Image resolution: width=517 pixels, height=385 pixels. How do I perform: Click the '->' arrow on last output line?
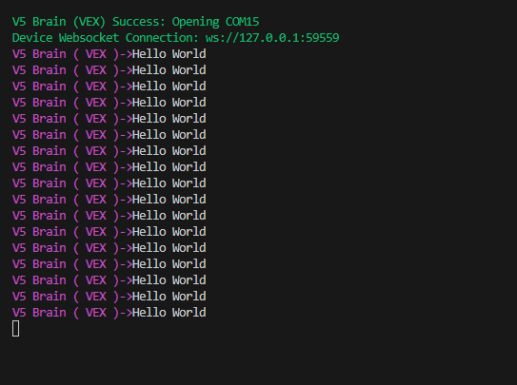point(126,312)
